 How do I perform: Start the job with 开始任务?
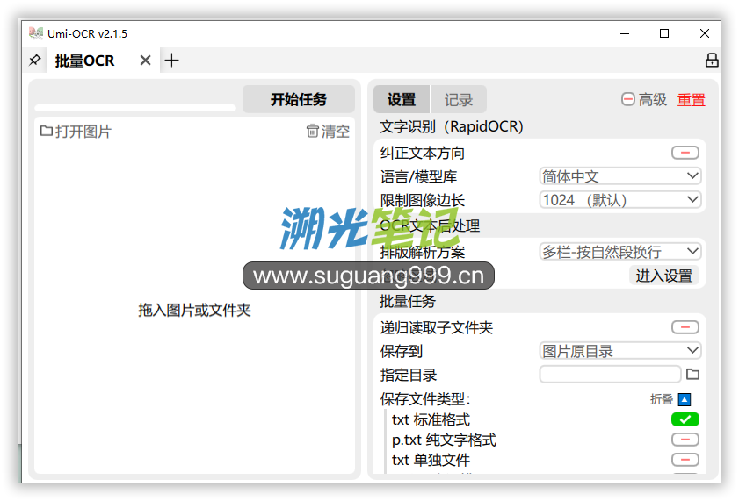(x=299, y=99)
